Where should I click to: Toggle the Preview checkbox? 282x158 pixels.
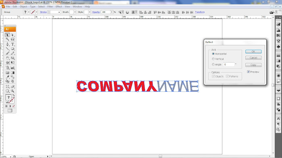249,72
